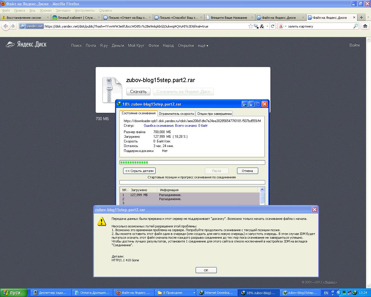Click scrollbar up arrow in connections list
This screenshot has height=297, width=371.
(x=262, y=190)
